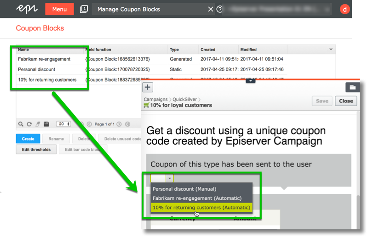The image size is (368, 237).
Task: Expand the column options arrow in grid header
Action: pos(331,49)
